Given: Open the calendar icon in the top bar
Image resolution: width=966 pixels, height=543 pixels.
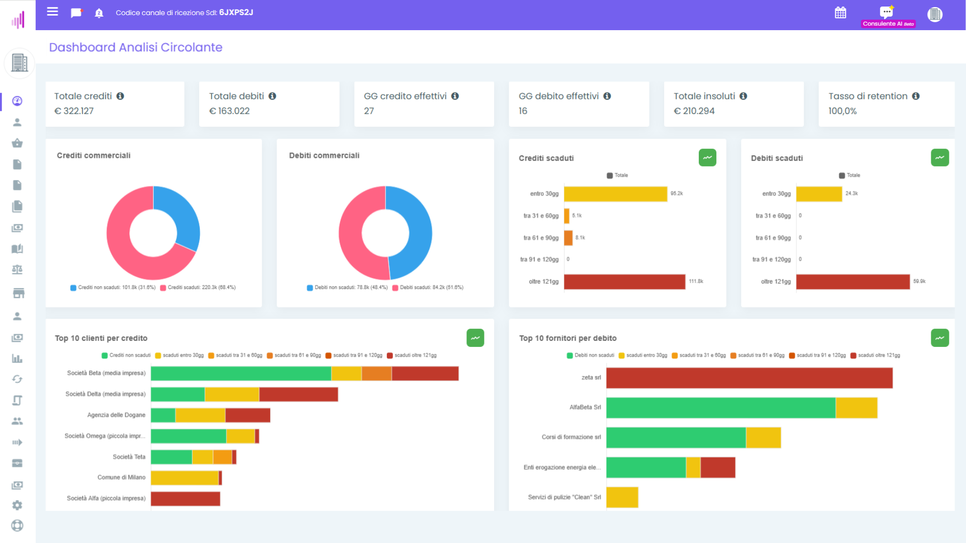Looking at the screenshot, I should pos(840,13).
